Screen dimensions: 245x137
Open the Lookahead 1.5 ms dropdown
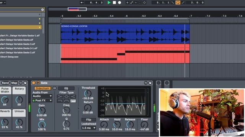(x=88, y=128)
